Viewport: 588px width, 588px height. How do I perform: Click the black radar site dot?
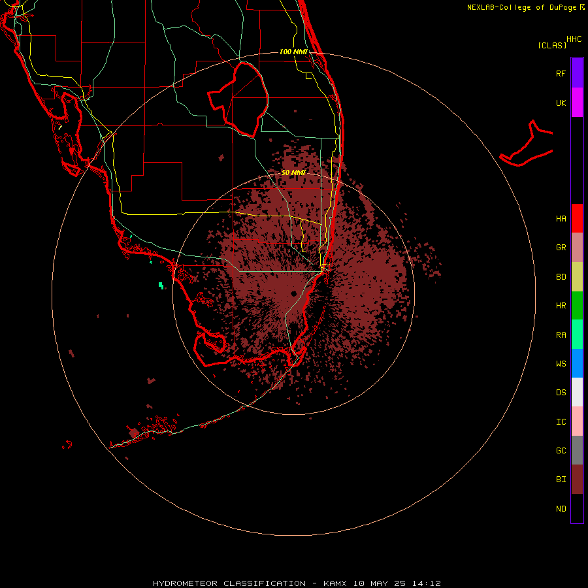293,293
